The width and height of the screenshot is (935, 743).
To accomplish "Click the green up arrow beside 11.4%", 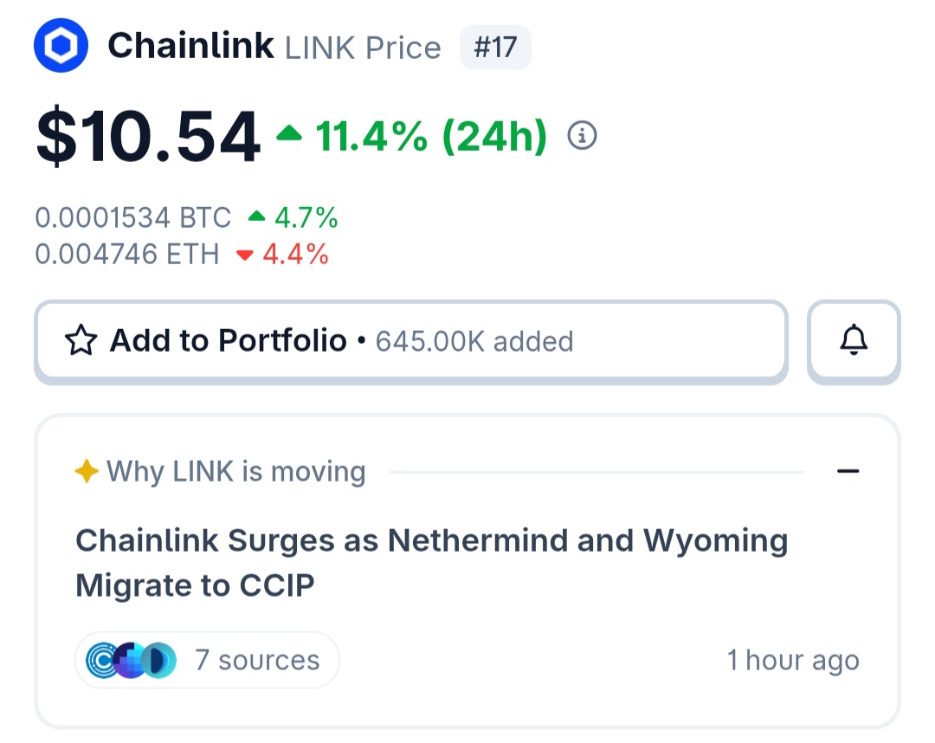I will coord(289,132).
